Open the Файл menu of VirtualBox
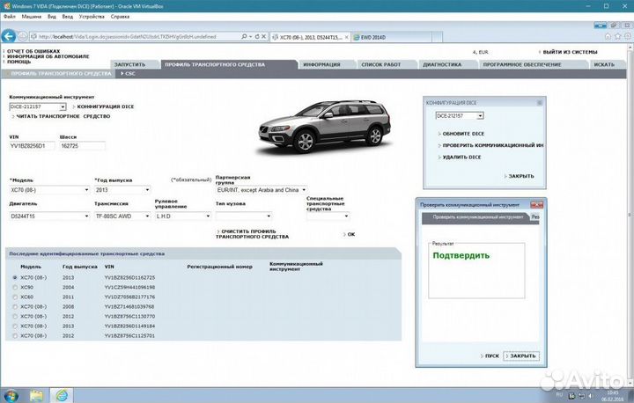This screenshot has width=634, height=403. click(10, 17)
